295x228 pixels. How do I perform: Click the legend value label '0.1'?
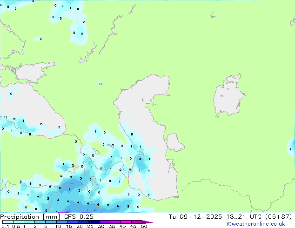tap(5, 226)
